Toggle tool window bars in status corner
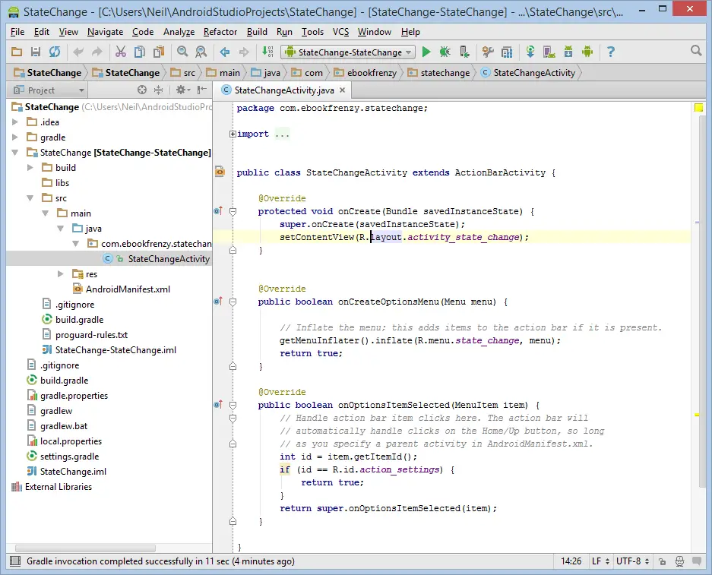 tap(14, 561)
